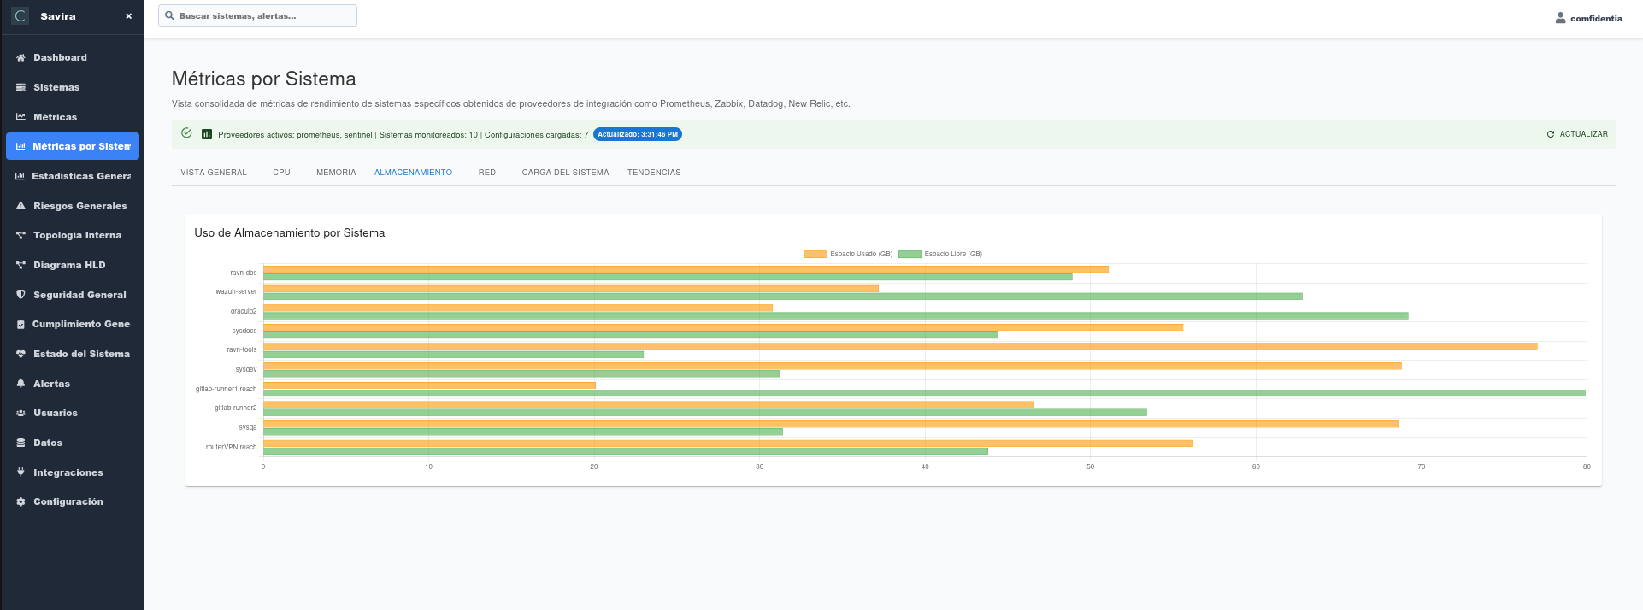
Task: Click the Usuarios people icon
Action: [21, 414]
